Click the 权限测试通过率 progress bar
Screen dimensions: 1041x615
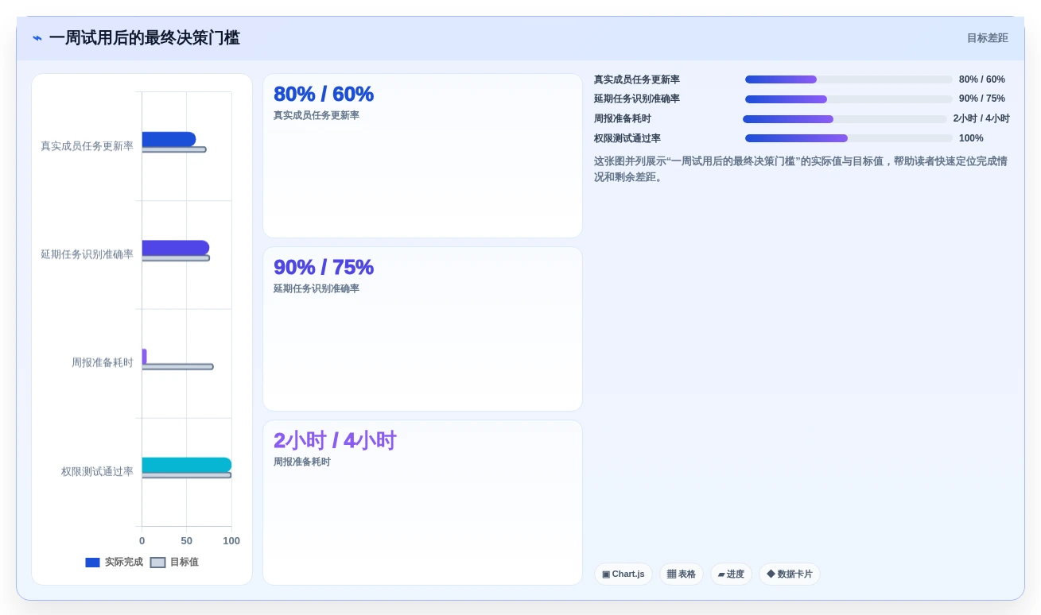coord(849,138)
